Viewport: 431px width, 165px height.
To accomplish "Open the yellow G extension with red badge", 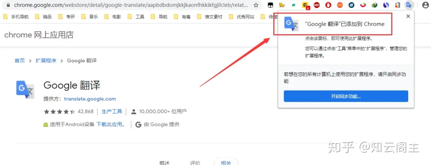I will tap(305, 5).
